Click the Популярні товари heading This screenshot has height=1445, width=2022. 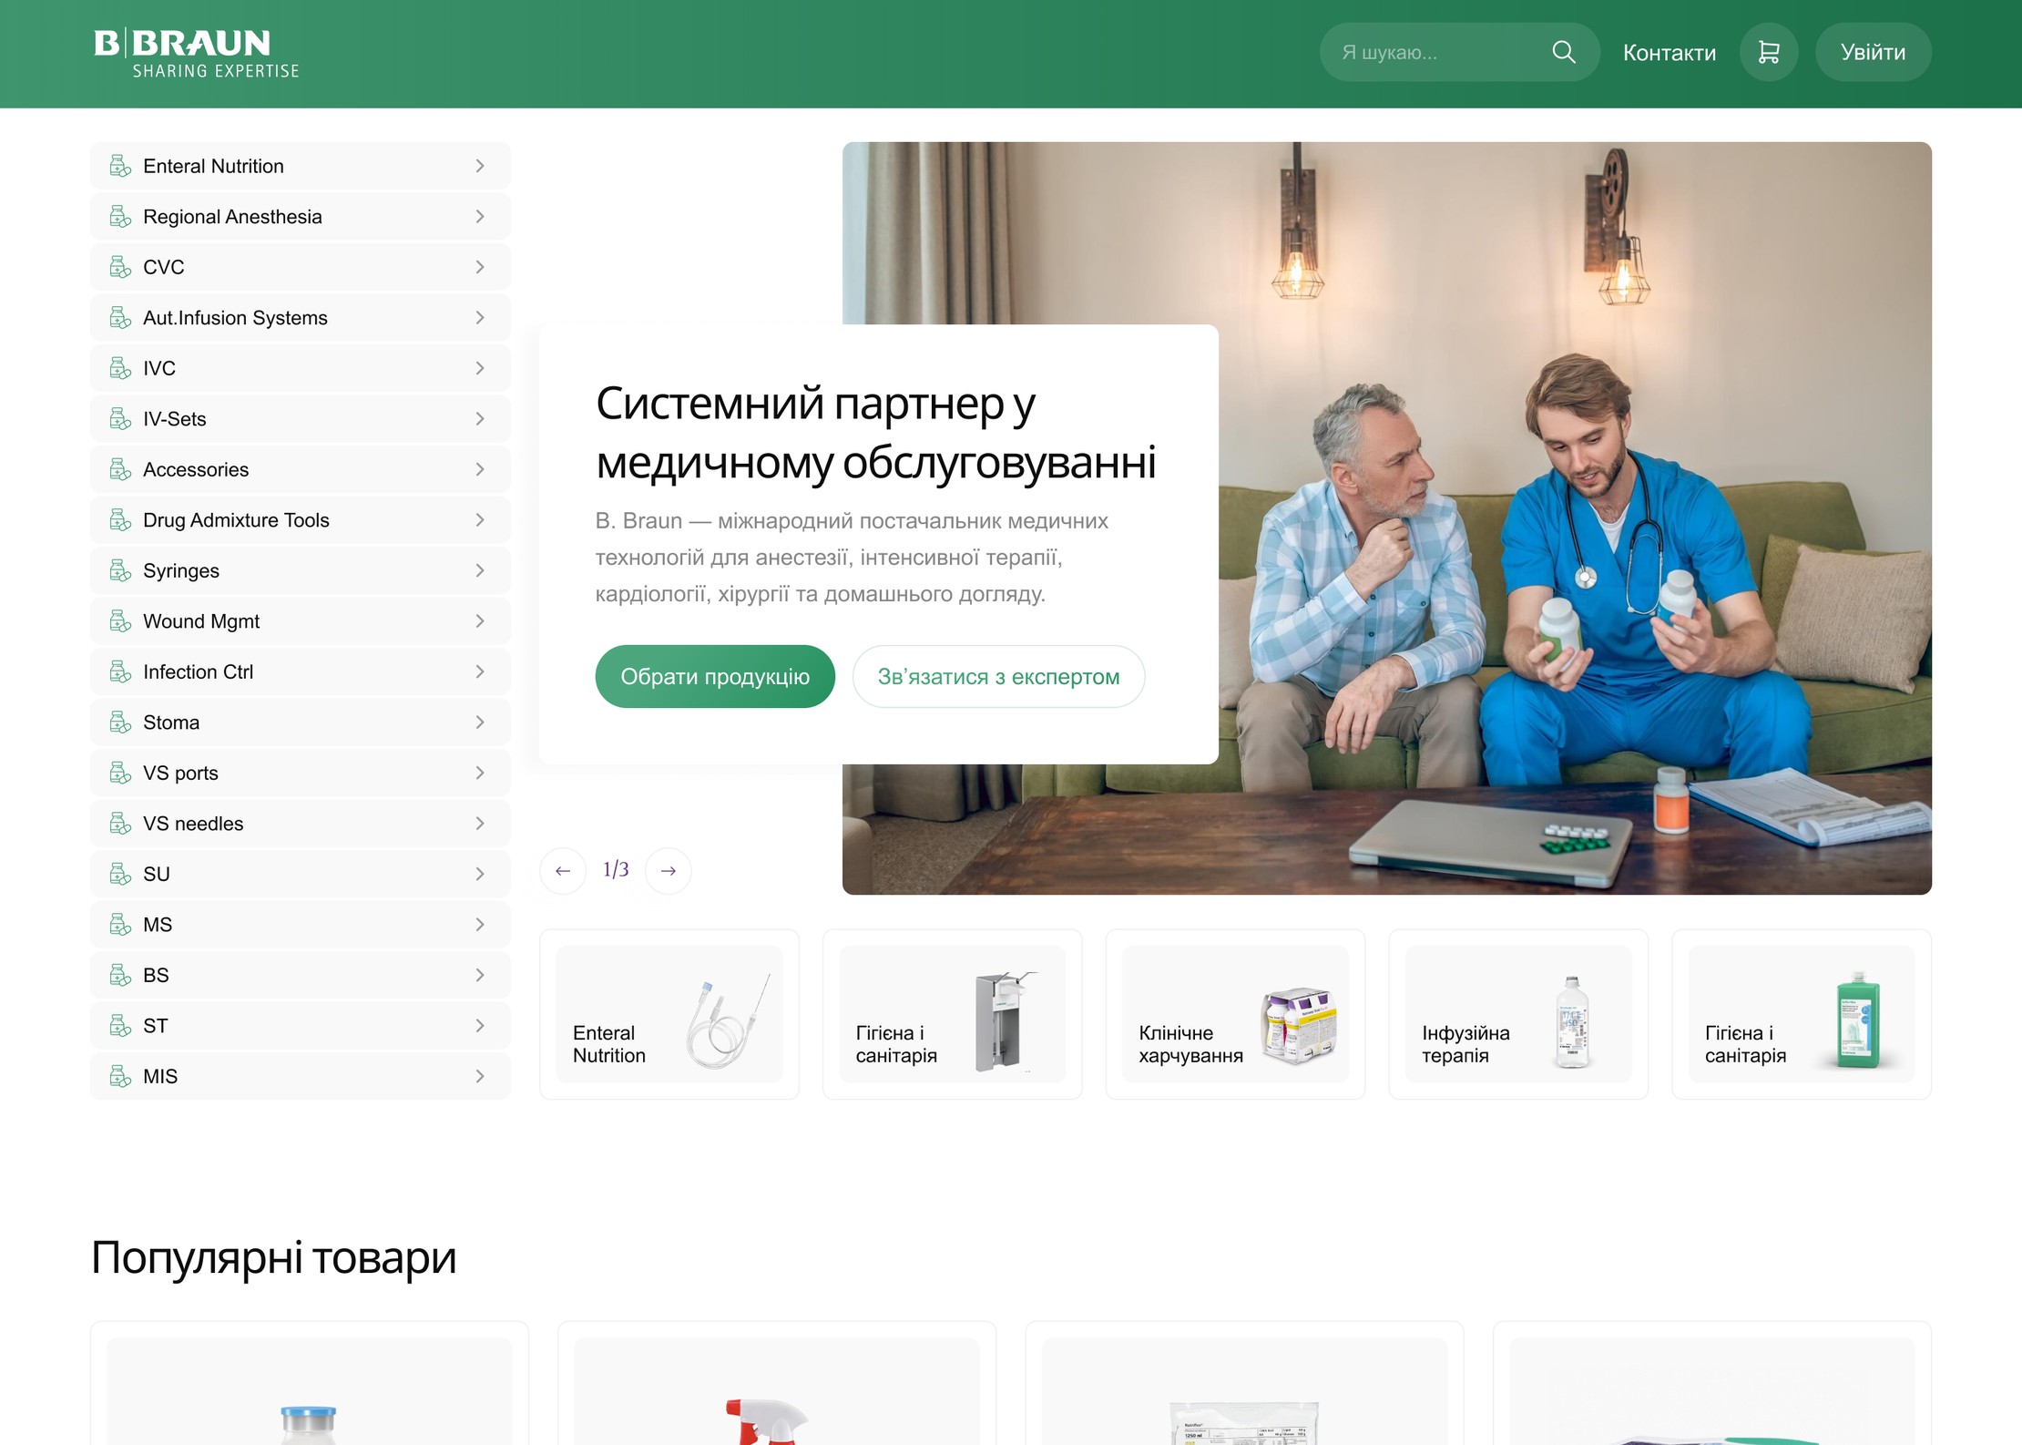click(273, 1258)
